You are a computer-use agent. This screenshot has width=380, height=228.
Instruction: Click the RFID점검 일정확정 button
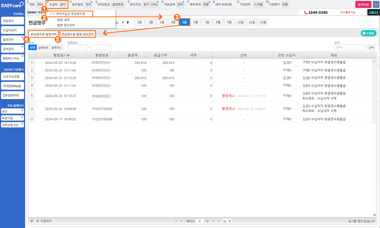(x=118, y=4)
